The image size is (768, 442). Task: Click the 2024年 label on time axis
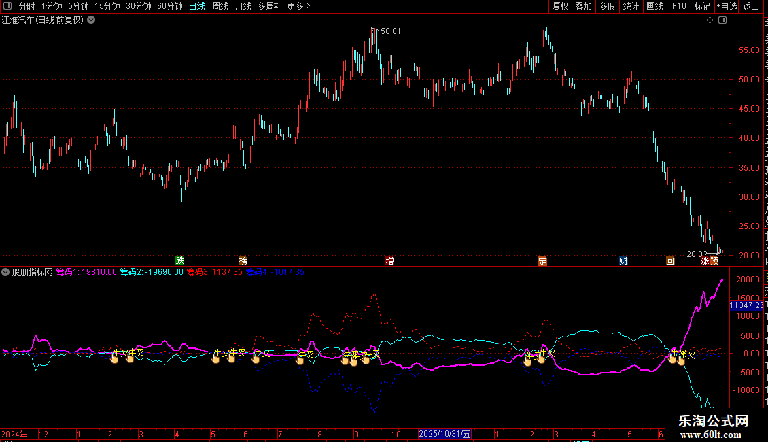click(x=14, y=434)
